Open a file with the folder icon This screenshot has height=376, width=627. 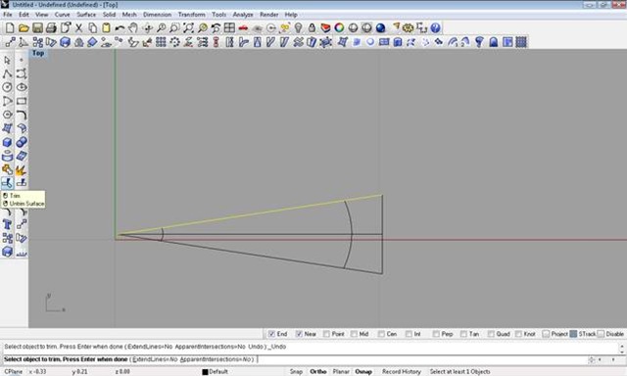(24, 28)
